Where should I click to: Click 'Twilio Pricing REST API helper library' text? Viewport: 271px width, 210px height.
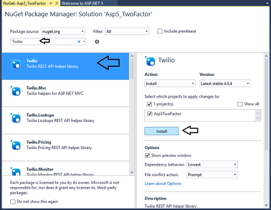click(x=59, y=148)
